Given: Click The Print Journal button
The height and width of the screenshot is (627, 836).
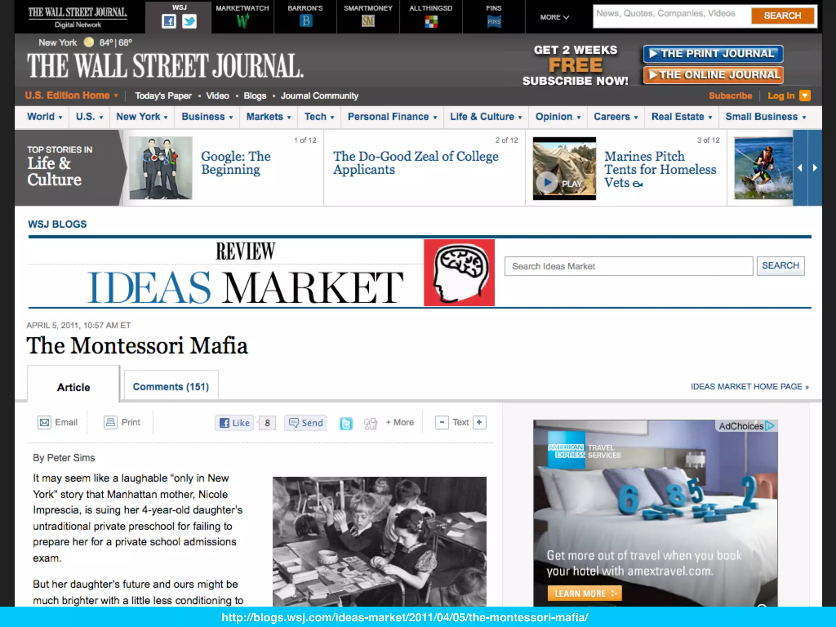Looking at the screenshot, I should click(713, 54).
